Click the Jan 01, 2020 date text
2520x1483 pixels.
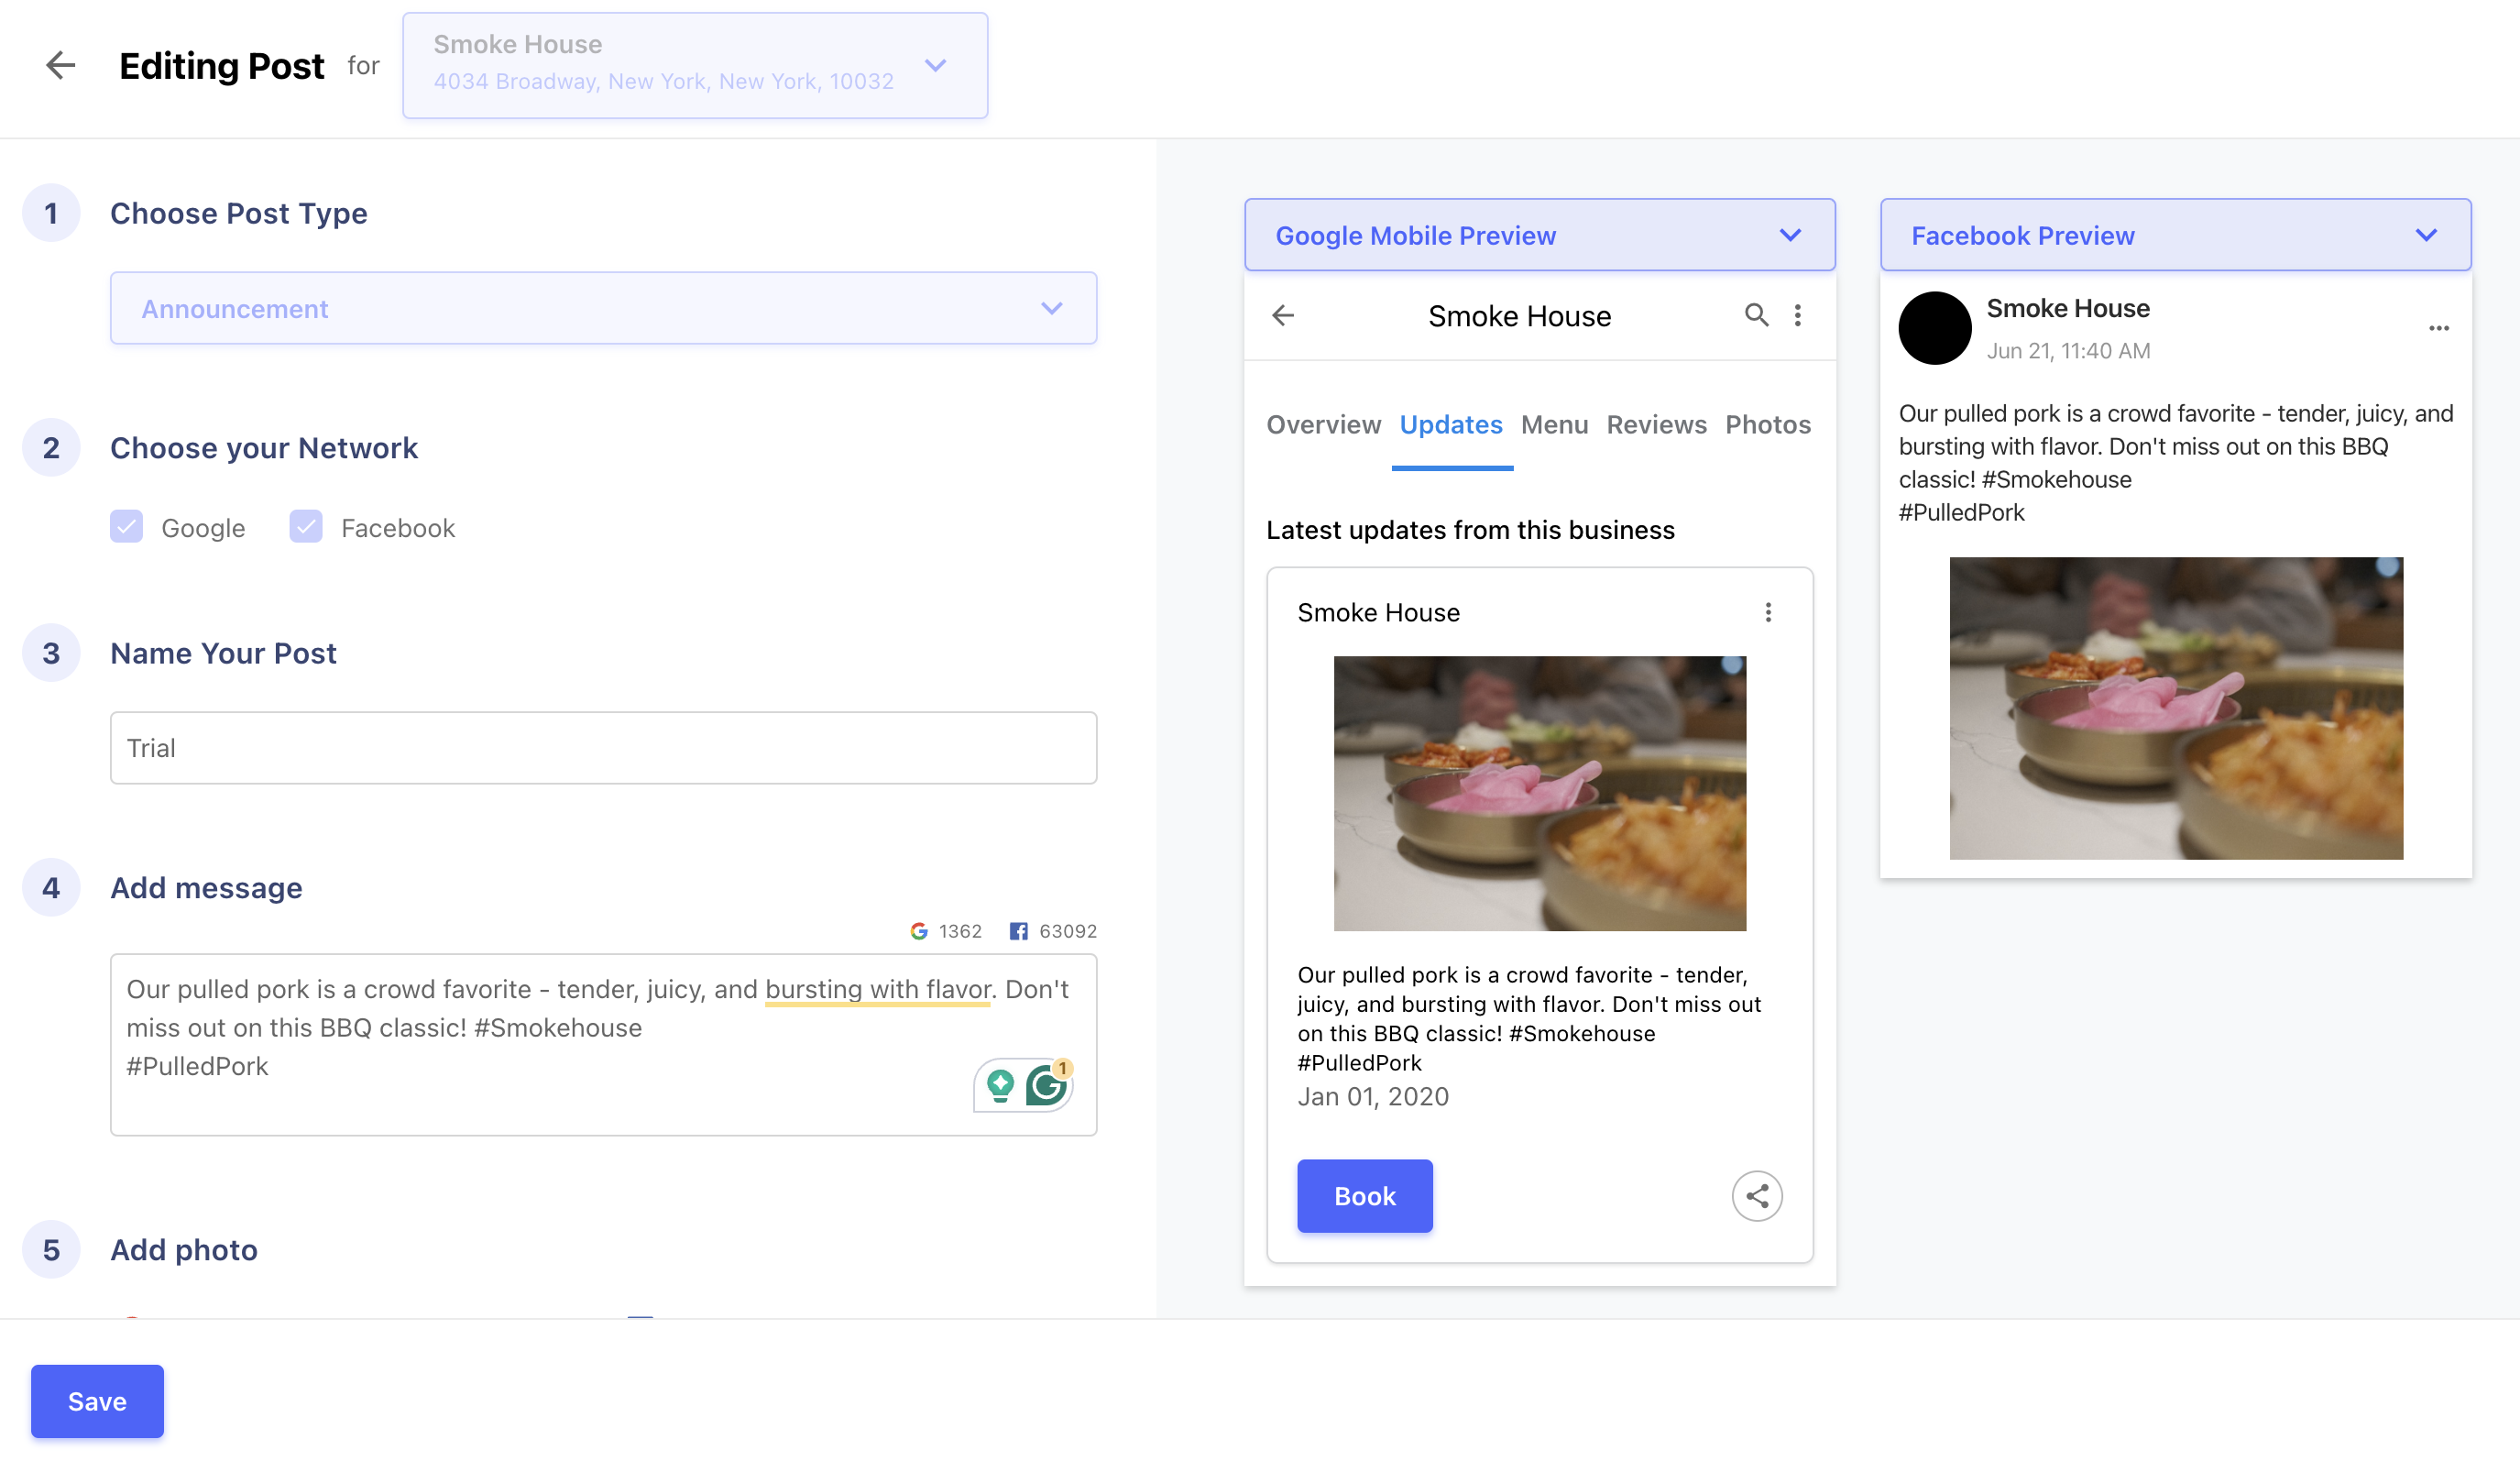pos(1373,1096)
